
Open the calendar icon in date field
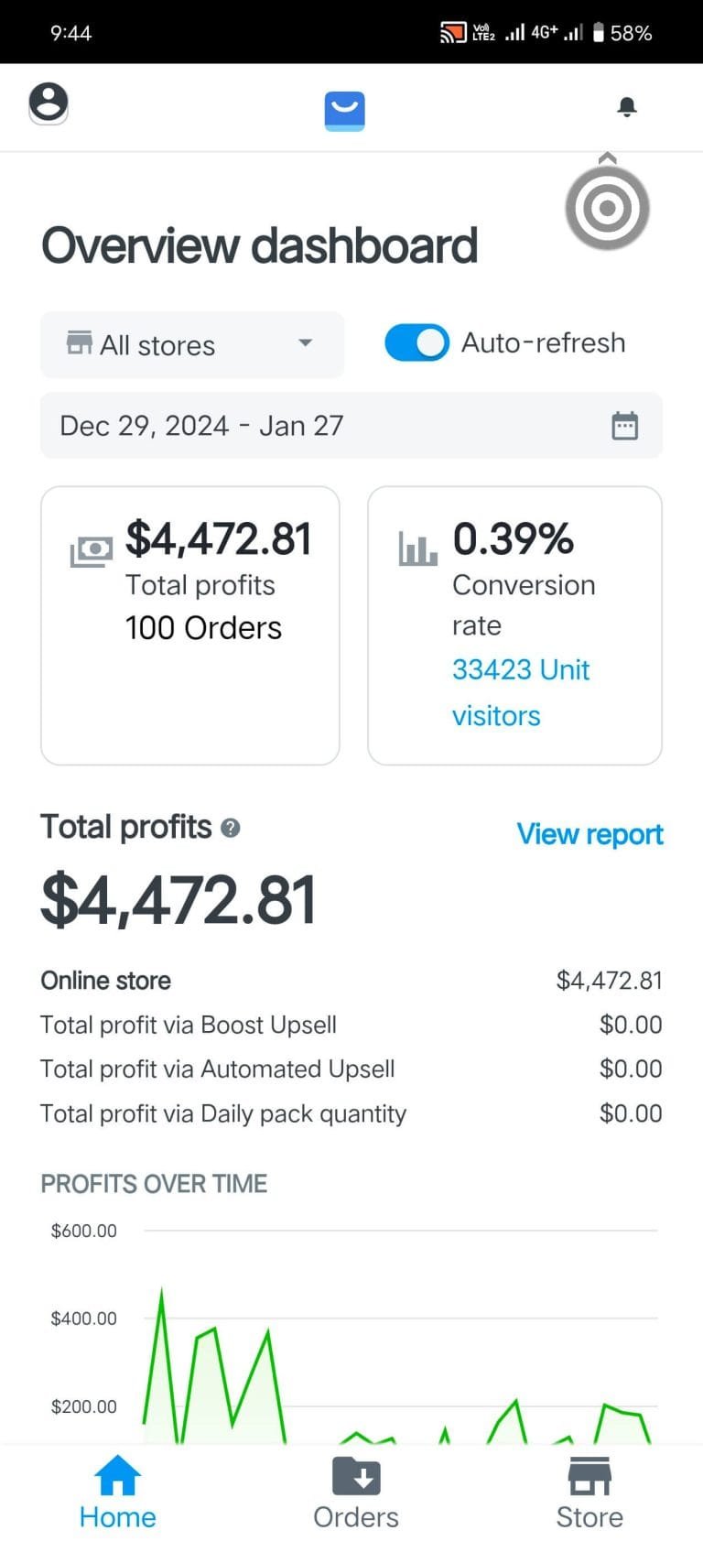[x=625, y=426]
